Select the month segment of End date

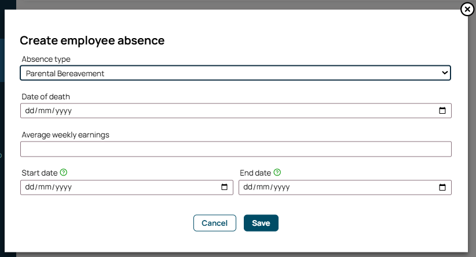tap(263, 187)
